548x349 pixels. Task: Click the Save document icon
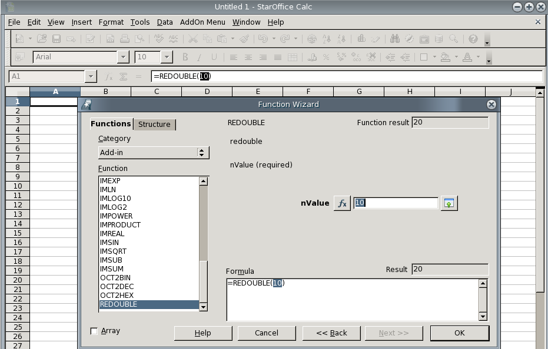pyautogui.click(x=57, y=39)
